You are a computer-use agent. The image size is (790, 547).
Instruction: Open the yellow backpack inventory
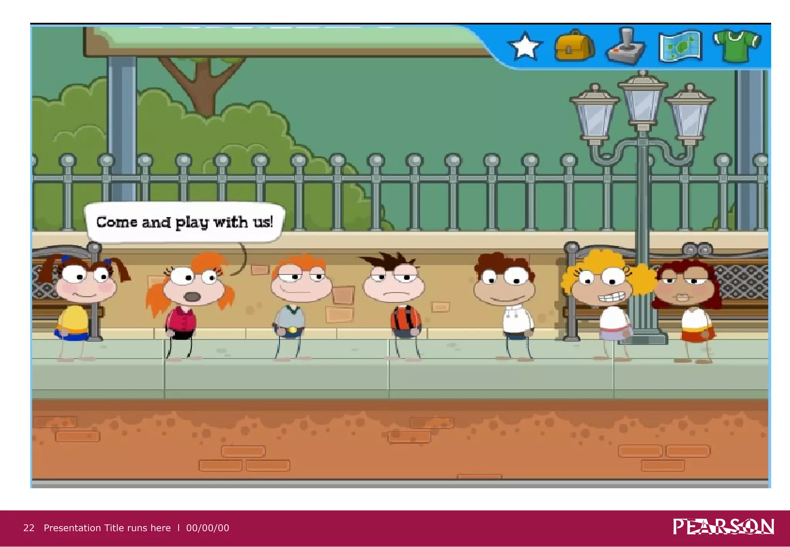(574, 46)
